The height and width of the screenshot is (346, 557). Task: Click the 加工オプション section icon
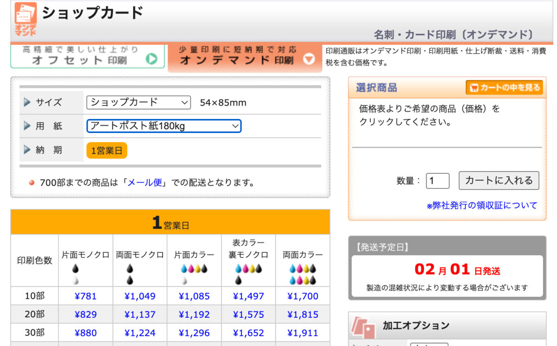[x=363, y=327]
